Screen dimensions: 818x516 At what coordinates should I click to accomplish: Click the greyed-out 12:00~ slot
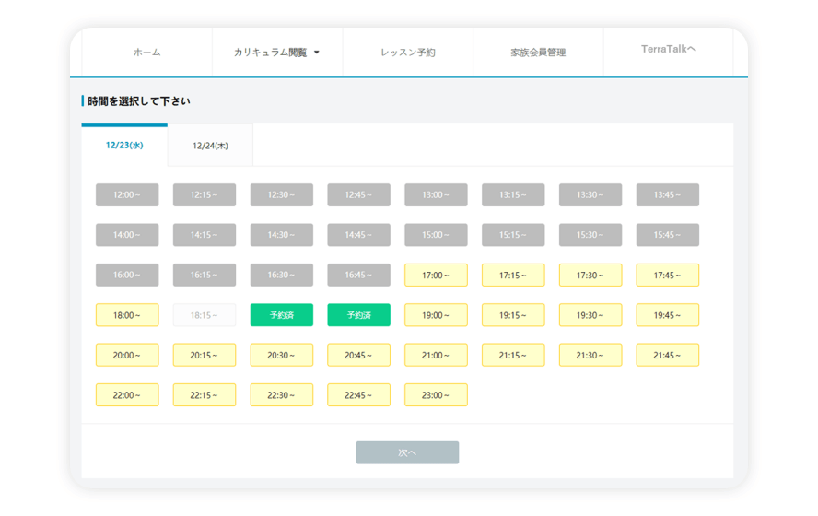click(x=127, y=195)
